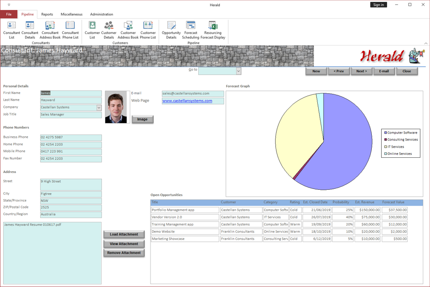Image resolution: width=430 pixels, height=287 pixels.
Task: Click the E-mail address field
Action: tap(193, 93)
